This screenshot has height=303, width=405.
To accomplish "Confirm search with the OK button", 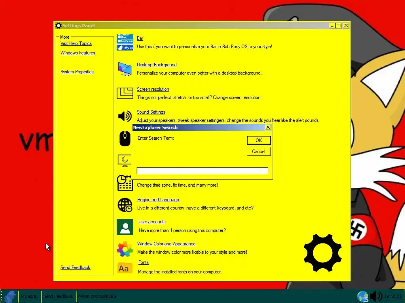I will pos(259,140).
